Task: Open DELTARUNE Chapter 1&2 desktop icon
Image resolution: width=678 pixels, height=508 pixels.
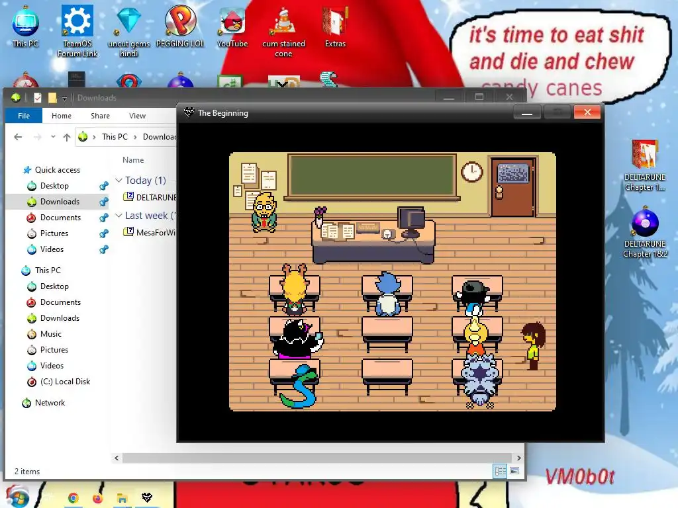Action: click(x=645, y=233)
